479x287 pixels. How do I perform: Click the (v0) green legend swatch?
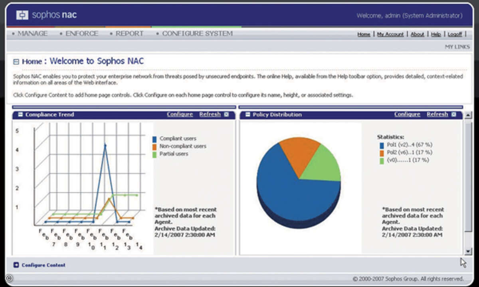coord(382,161)
